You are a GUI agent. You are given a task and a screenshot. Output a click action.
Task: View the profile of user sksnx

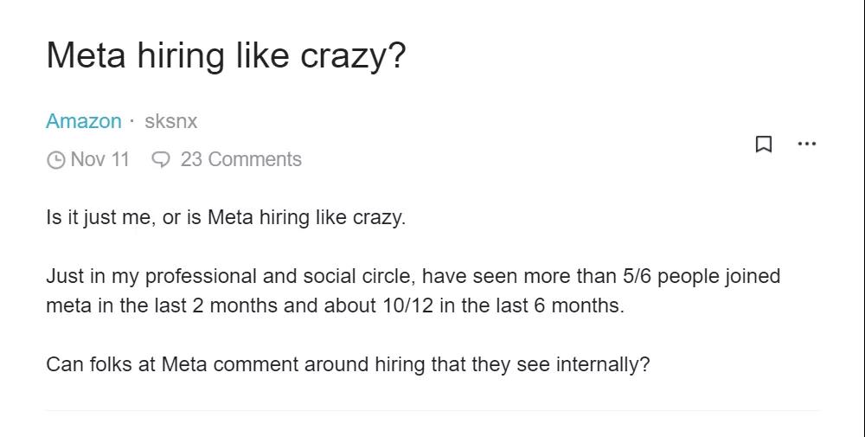coord(171,121)
